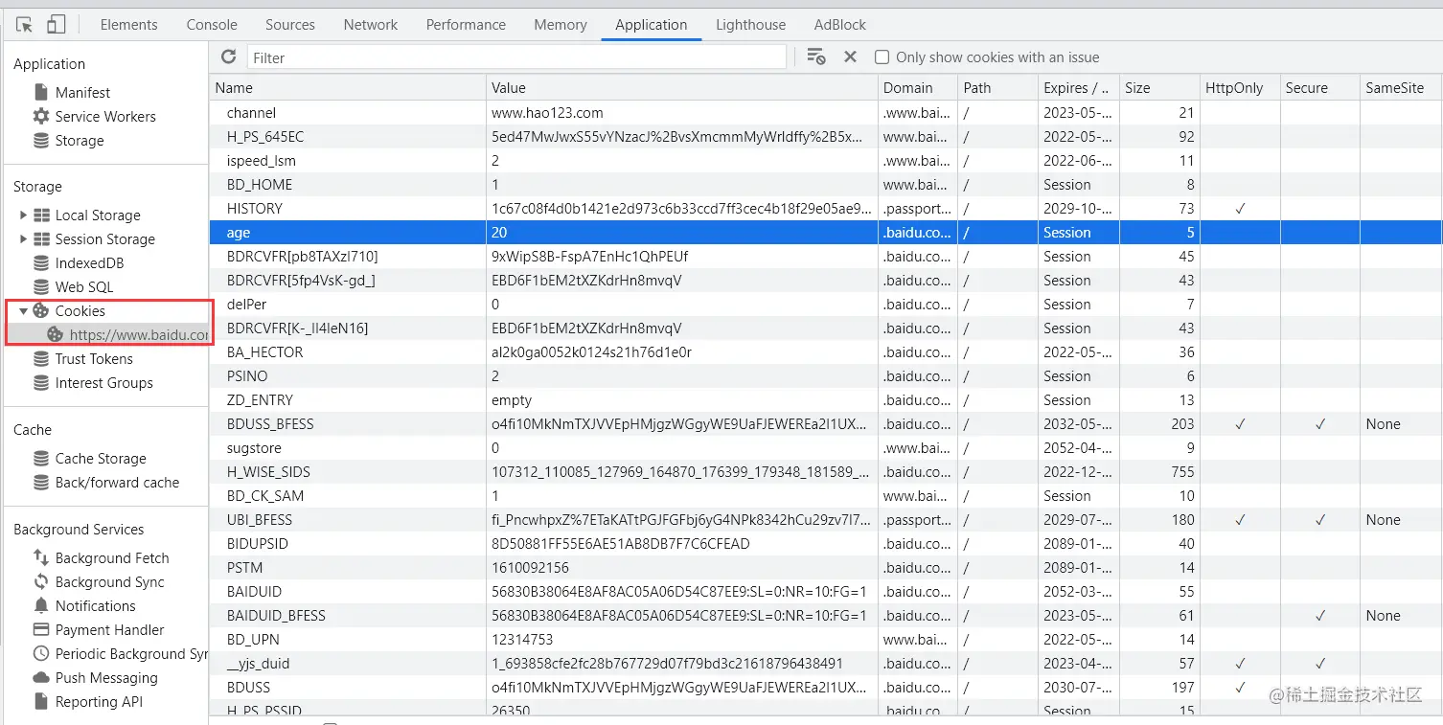The width and height of the screenshot is (1443, 725).
Task: Click the Periodic Background Sync clock icon
Action: [x=41, y=653]
